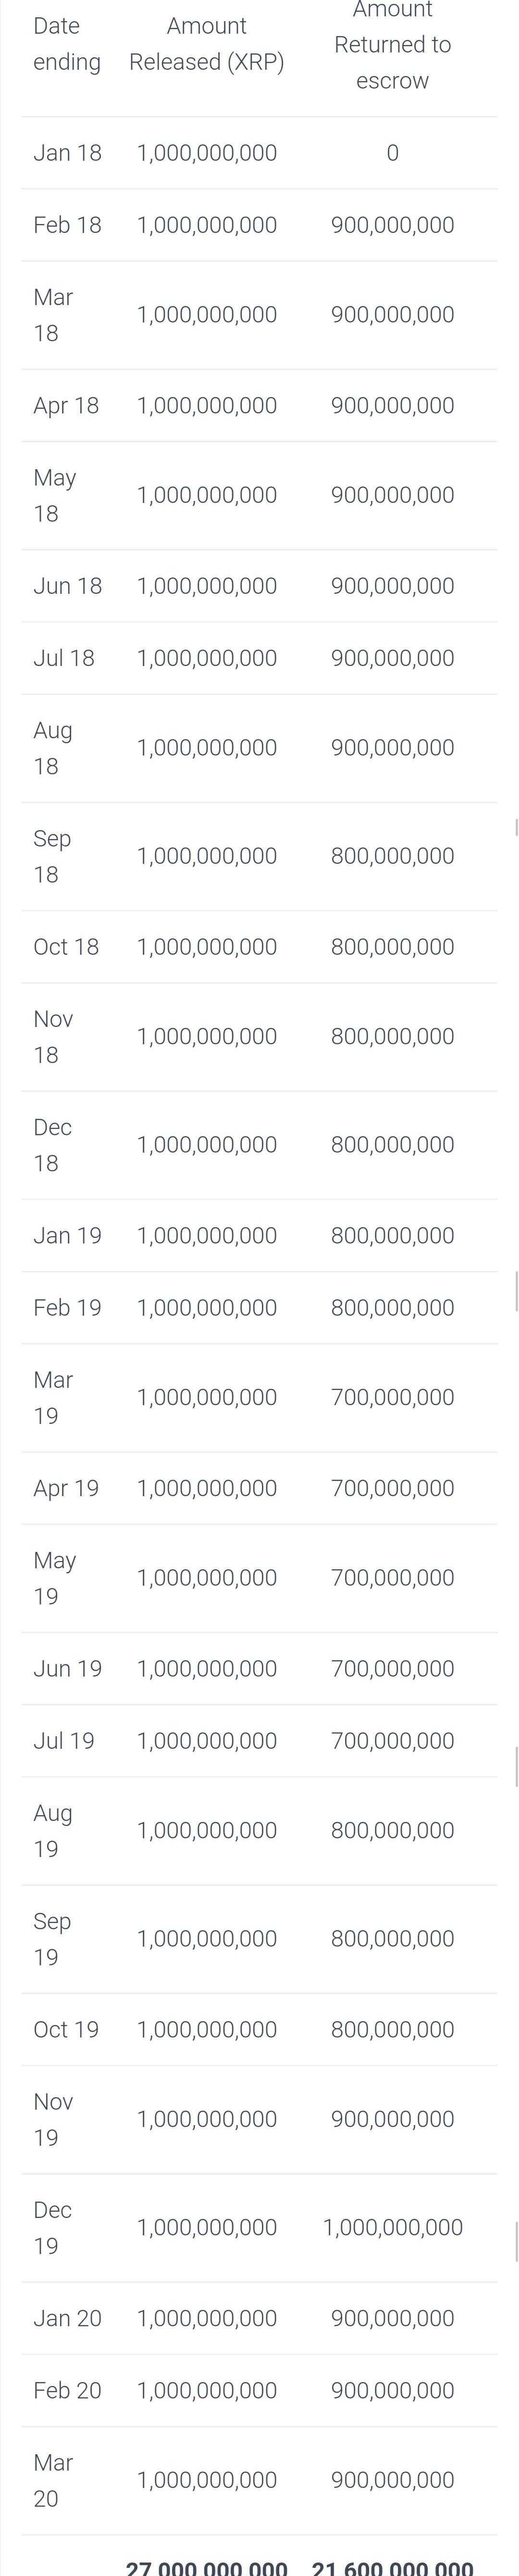Click the Jul 18 date cell
This screenshot has width=519, height=2576.
[64, 658]
